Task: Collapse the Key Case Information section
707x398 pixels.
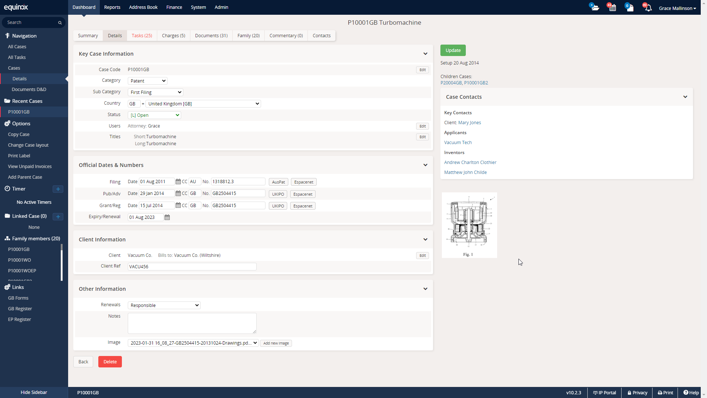Action: pos(425,54)
